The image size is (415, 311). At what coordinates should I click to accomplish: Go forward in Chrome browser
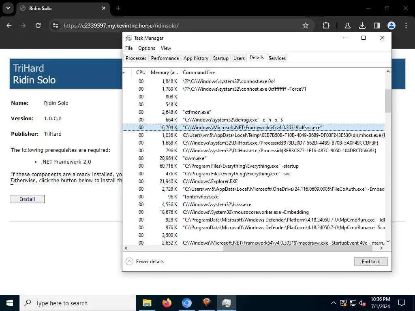[23, 26]
